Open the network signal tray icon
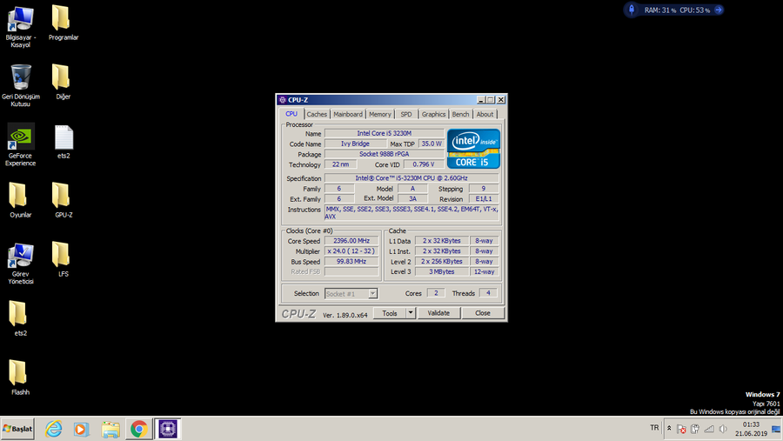The height and width of the screenshot is (441, 783). coord(708,429)
